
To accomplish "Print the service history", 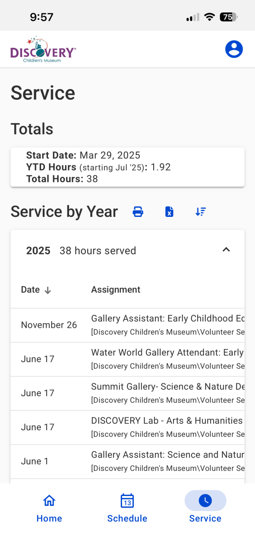I will 138,212.
